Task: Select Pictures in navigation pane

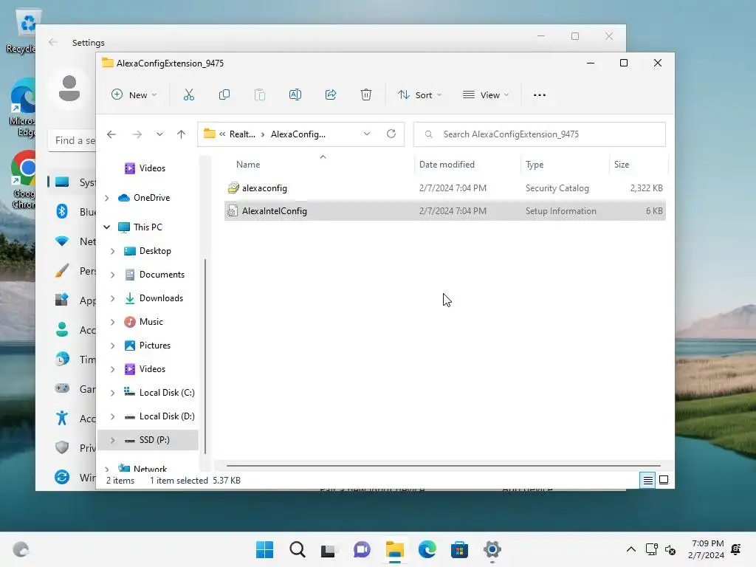Action: [x=154, y=346]
